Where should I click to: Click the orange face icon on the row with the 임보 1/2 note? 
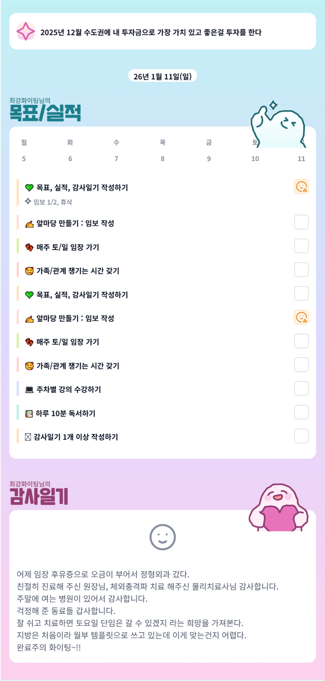[x=301, y=187]
